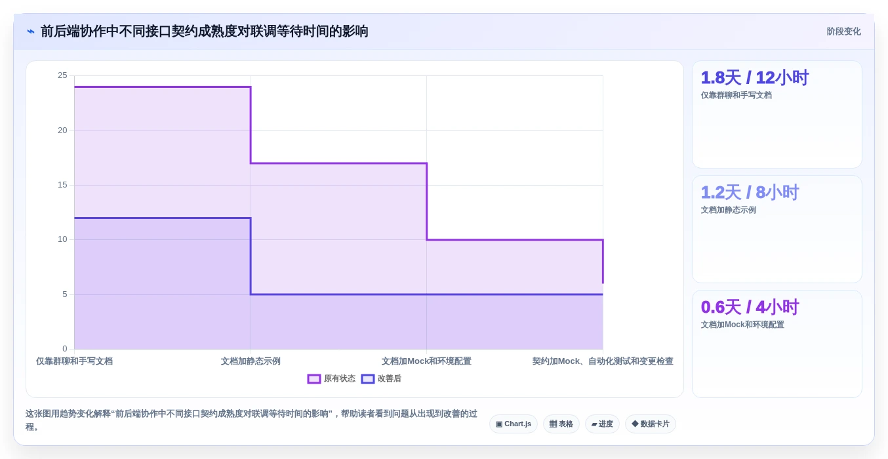The height and width of the screenshot is (459, 888).
Task: Click the chart title 前后端协作中不同接口契约成熟度
Action: [x=204, y=31]
